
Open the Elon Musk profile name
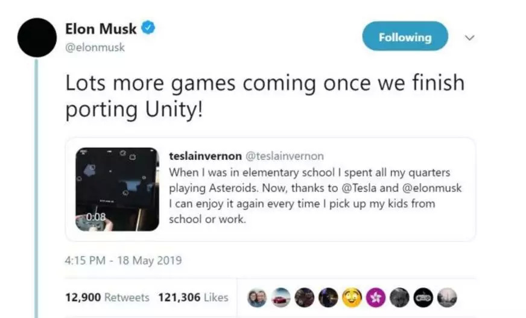click(101, 28)
